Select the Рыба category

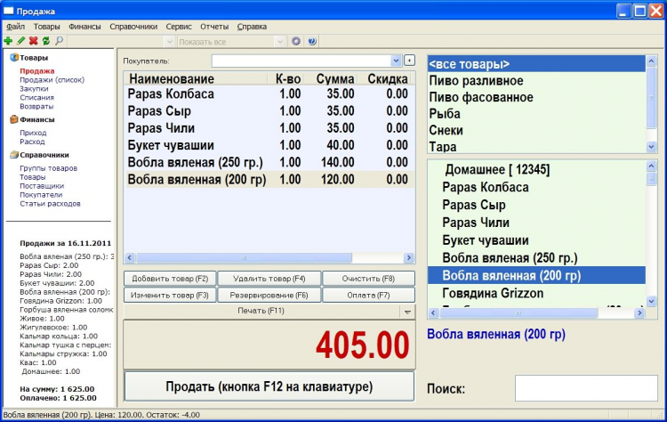click(536, 114)
